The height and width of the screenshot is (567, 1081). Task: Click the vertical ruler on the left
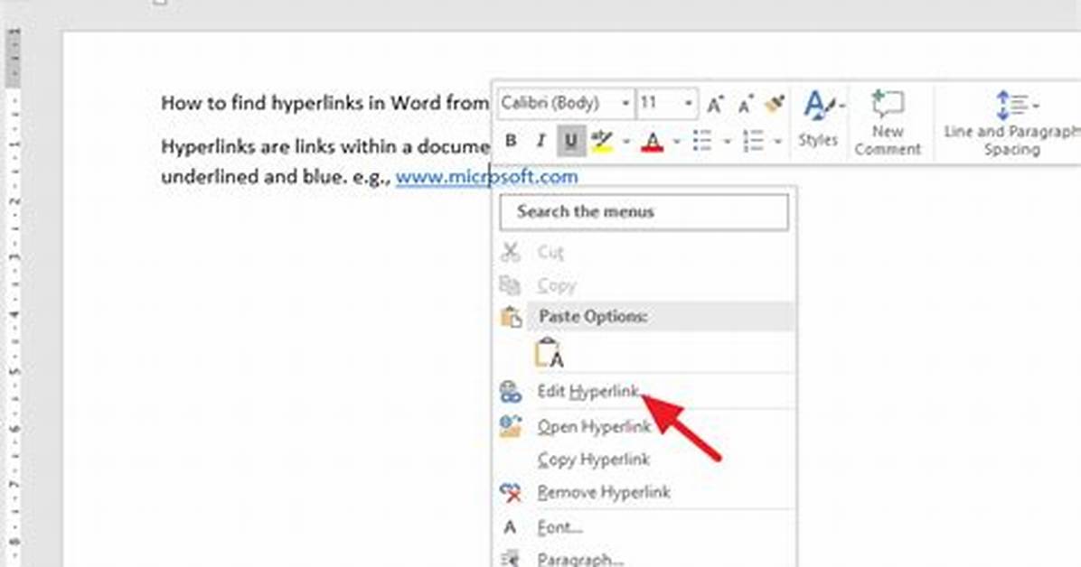pyautogui.click(x=14, y=296)
